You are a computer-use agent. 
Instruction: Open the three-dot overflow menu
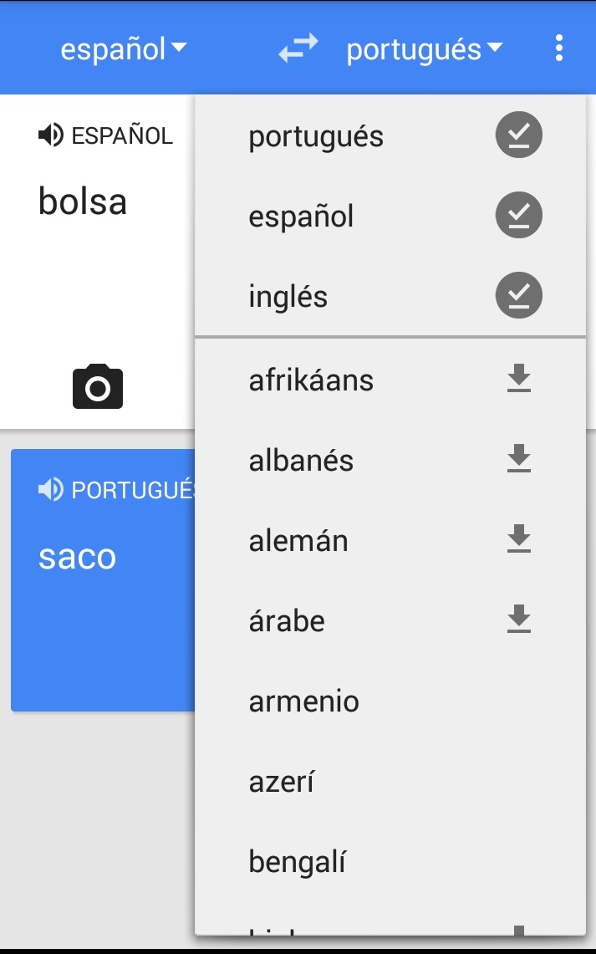tap(558, 48)
